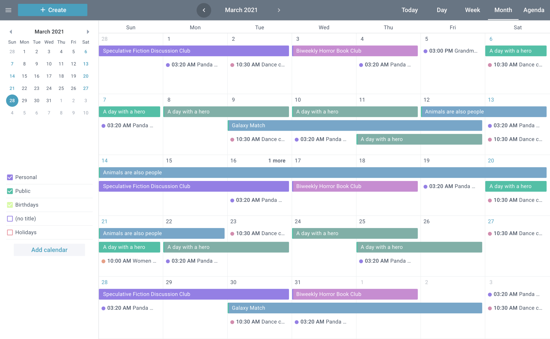
Task: Switch to Day view
Action: pyautogui.click(x=442, y=10)
